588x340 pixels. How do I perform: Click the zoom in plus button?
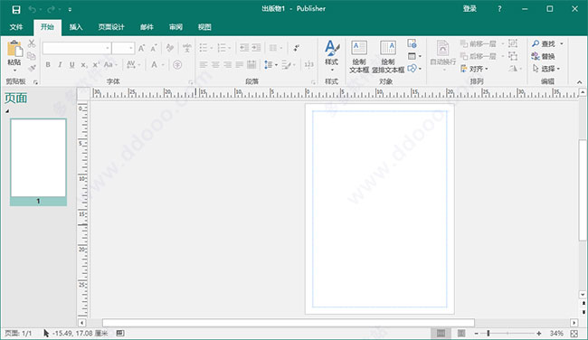click(x=539, y=334)
